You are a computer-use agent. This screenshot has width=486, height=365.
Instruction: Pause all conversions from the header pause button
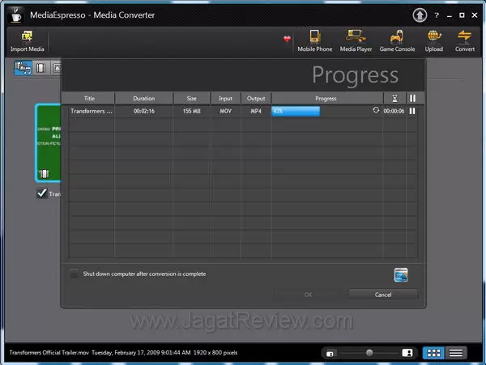click(412, 98)
